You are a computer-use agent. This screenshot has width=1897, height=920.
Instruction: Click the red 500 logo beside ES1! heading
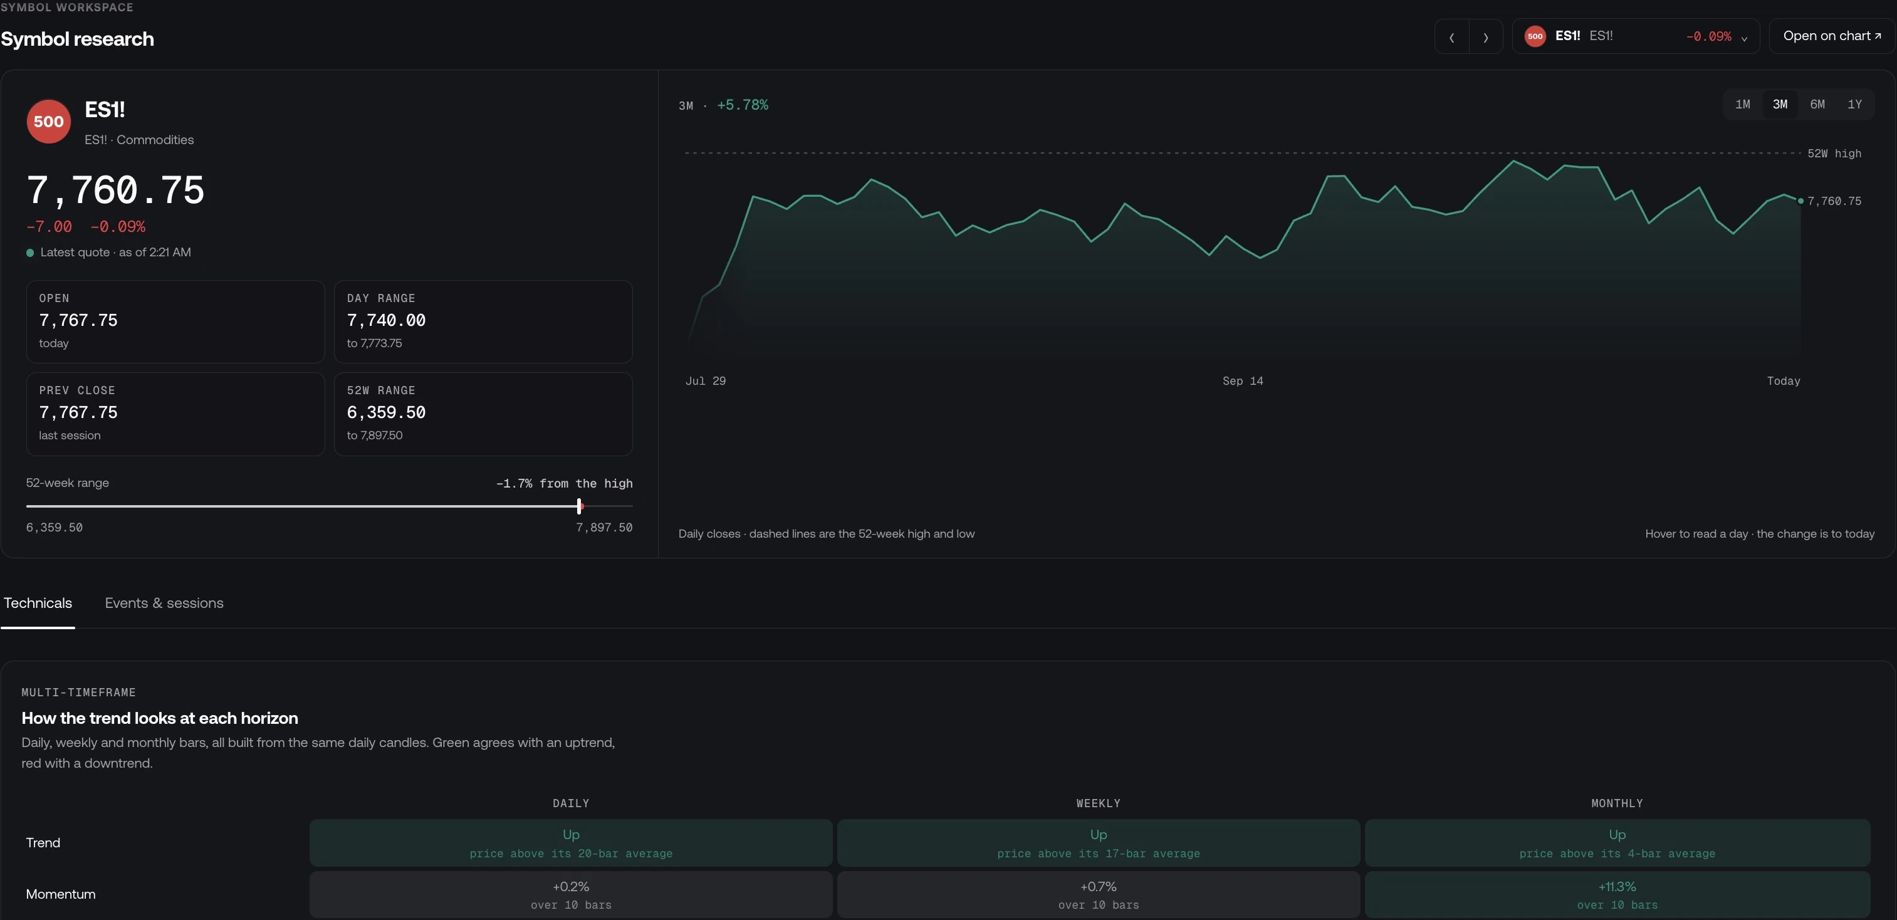(x=49, y=122)
